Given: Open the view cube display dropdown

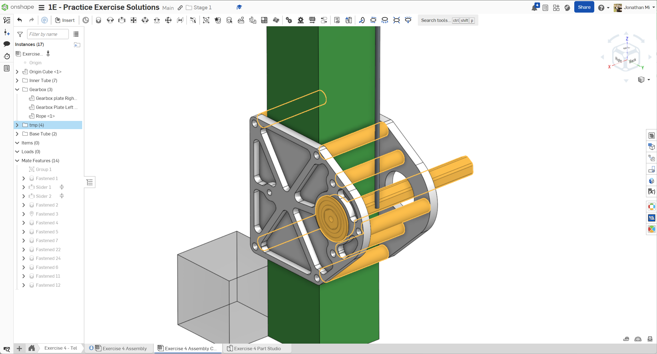Looking at the screenshot, I should (x=649, y=80).
